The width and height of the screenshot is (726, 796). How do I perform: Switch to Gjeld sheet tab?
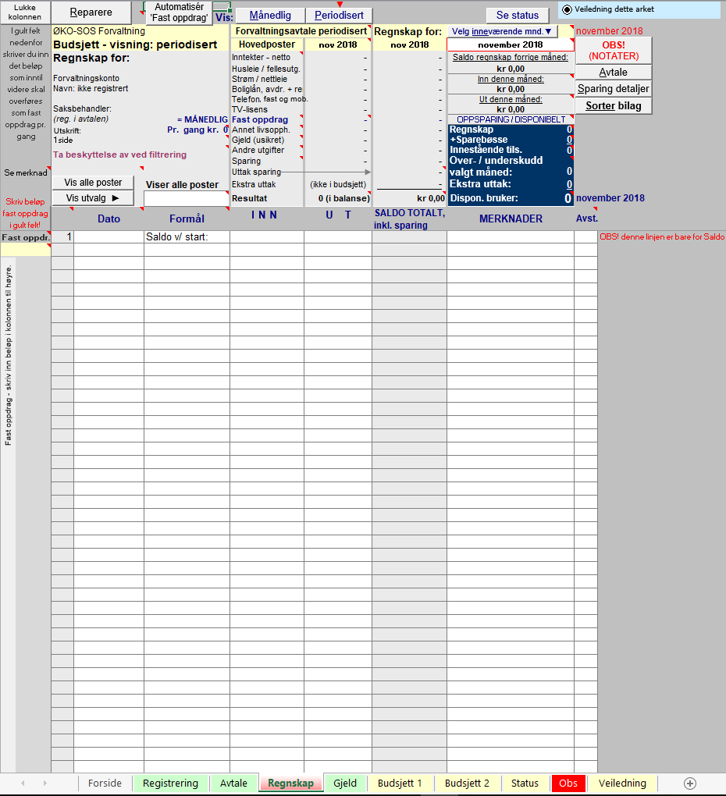[345, 783]
